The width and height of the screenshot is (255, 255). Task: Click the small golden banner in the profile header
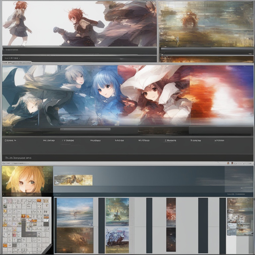(73, 180)
